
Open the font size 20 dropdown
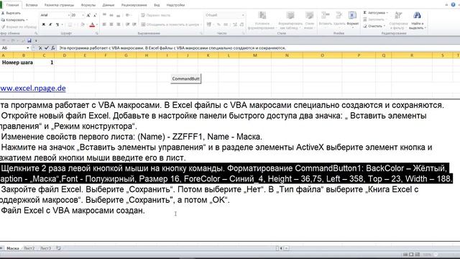click(83, 15)
